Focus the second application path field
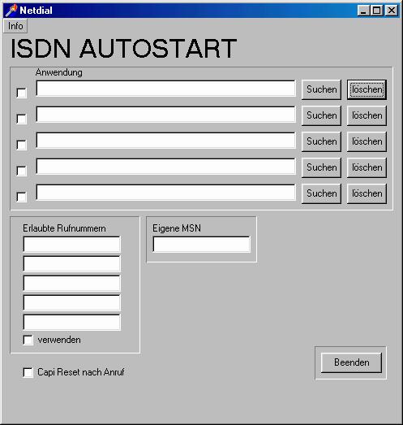Image resolution: width=403 pixels, height=425 pixels. (165, 115)
